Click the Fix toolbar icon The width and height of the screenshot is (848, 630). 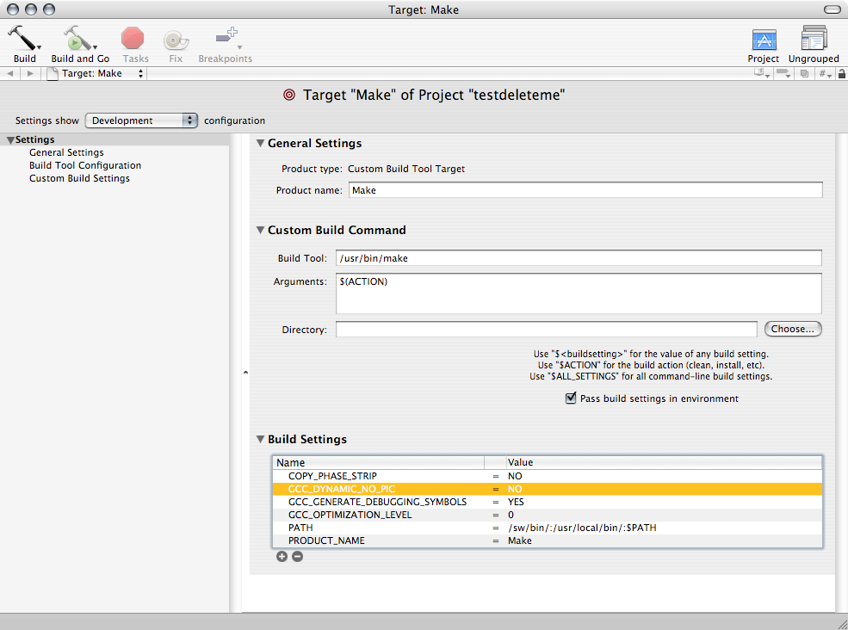click(176, 39)
